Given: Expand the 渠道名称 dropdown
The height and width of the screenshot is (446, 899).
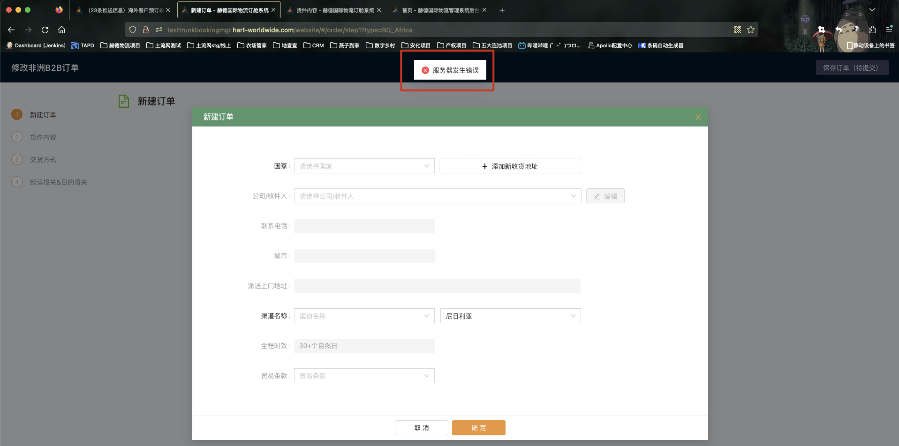Looking at the screenshot, I should pos(364,316).
